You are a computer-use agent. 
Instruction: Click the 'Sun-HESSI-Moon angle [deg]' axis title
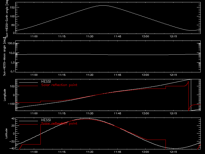[4, 56]
